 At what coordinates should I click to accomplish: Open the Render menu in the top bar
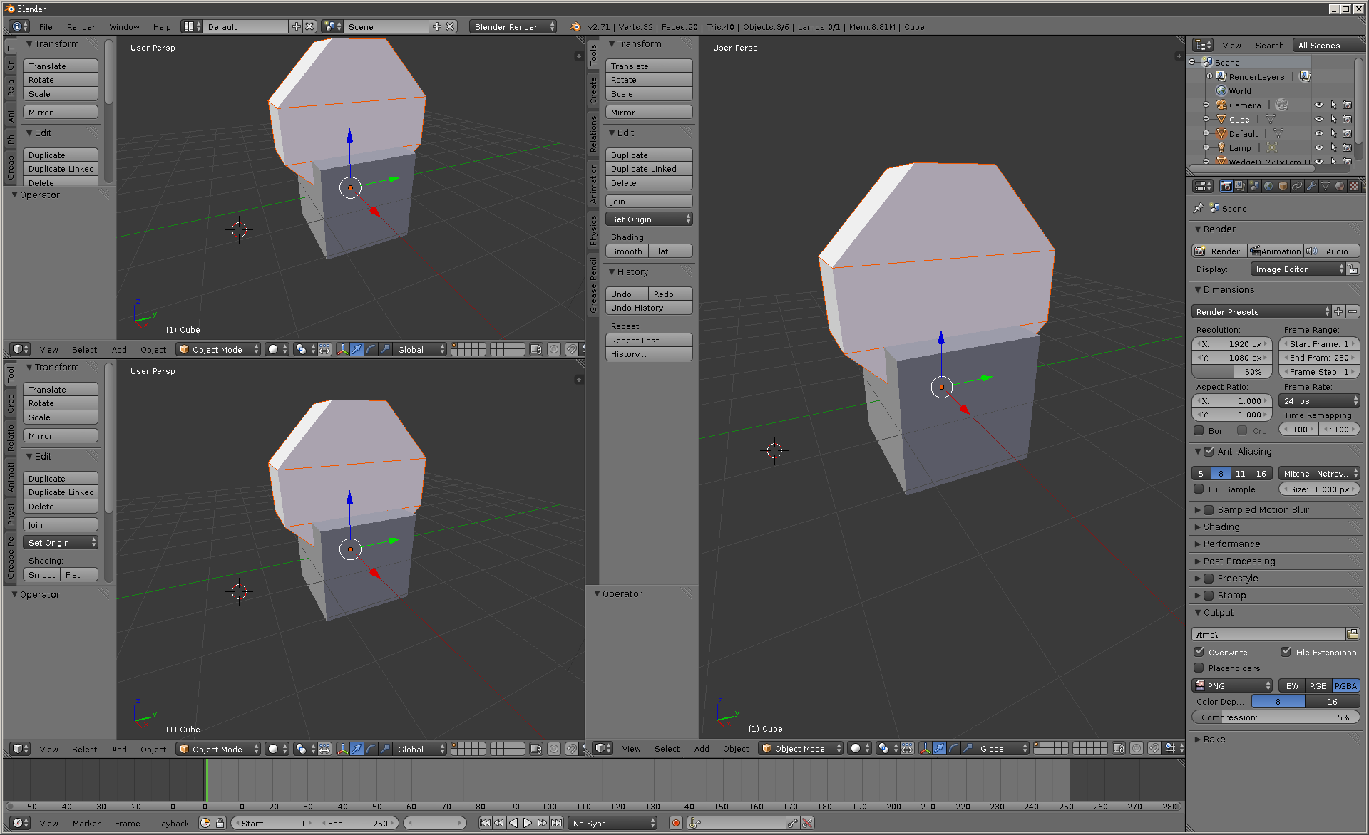(81, 26)
